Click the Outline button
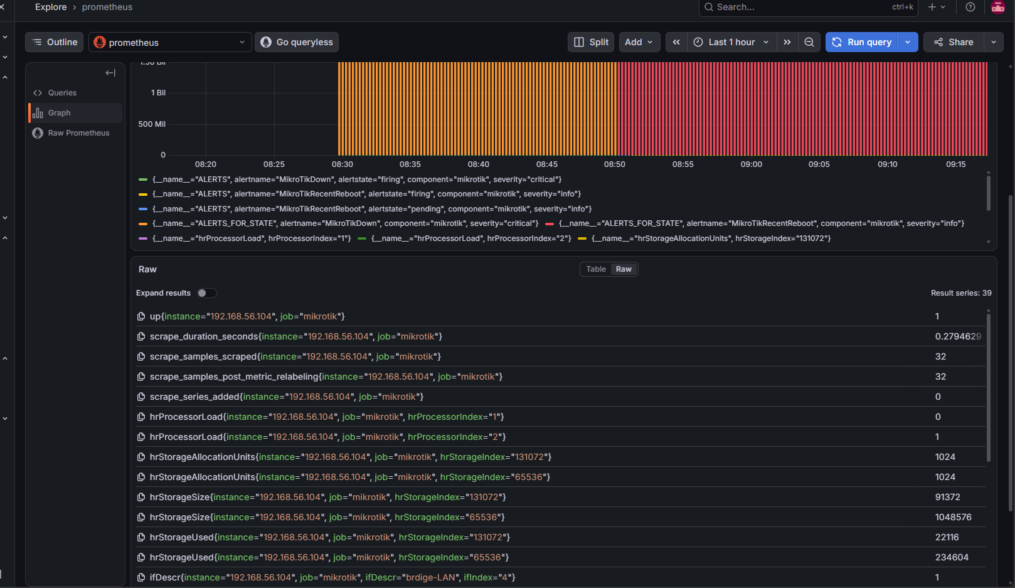The image size is (1015, 588). 55,42
